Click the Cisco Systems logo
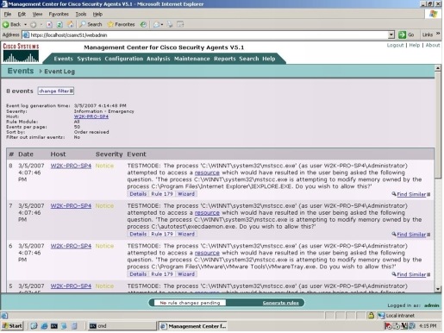Image resolution: width=444 pixels, height=333 pixels. [x=21, y=53]
